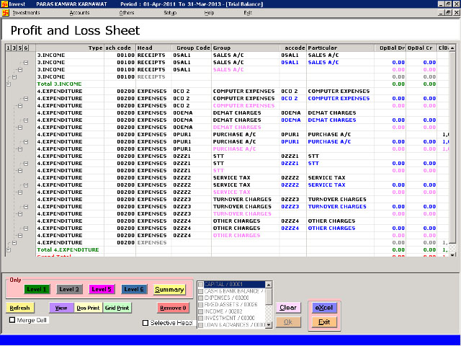Click the Grid Print button
Screen dimensions: 461x346
click(x=117, y=308)
